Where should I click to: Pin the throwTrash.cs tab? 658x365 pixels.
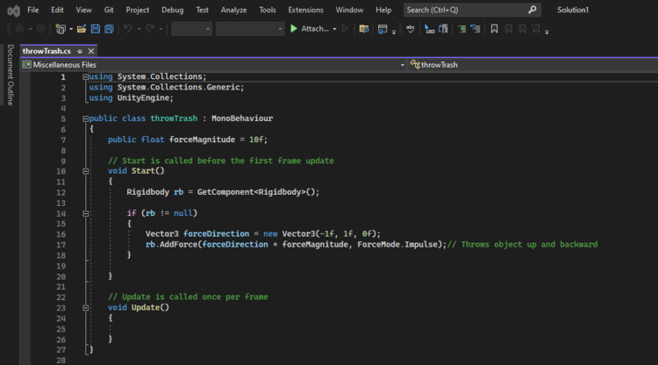pyautogui.click(x=80, y=51)
